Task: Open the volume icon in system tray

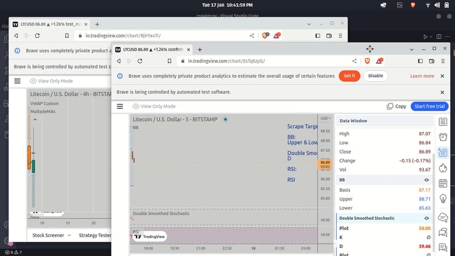Action: click(x=437, y=5)
